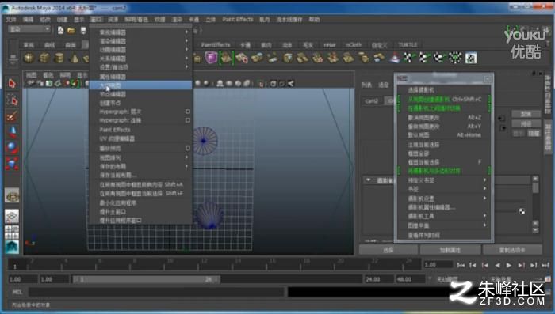Screen dimensions: 555x314
Task: Choose the Lasso selection tool
Action: click(x=12, y=100)
